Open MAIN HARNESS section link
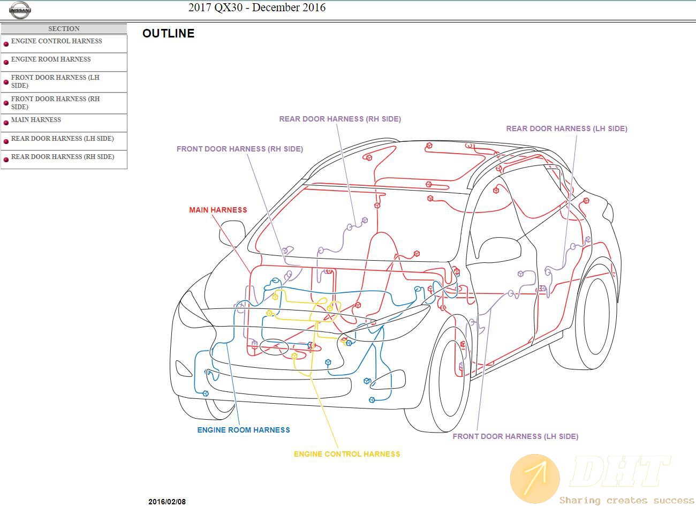696x507 pixels. point(36,120)
